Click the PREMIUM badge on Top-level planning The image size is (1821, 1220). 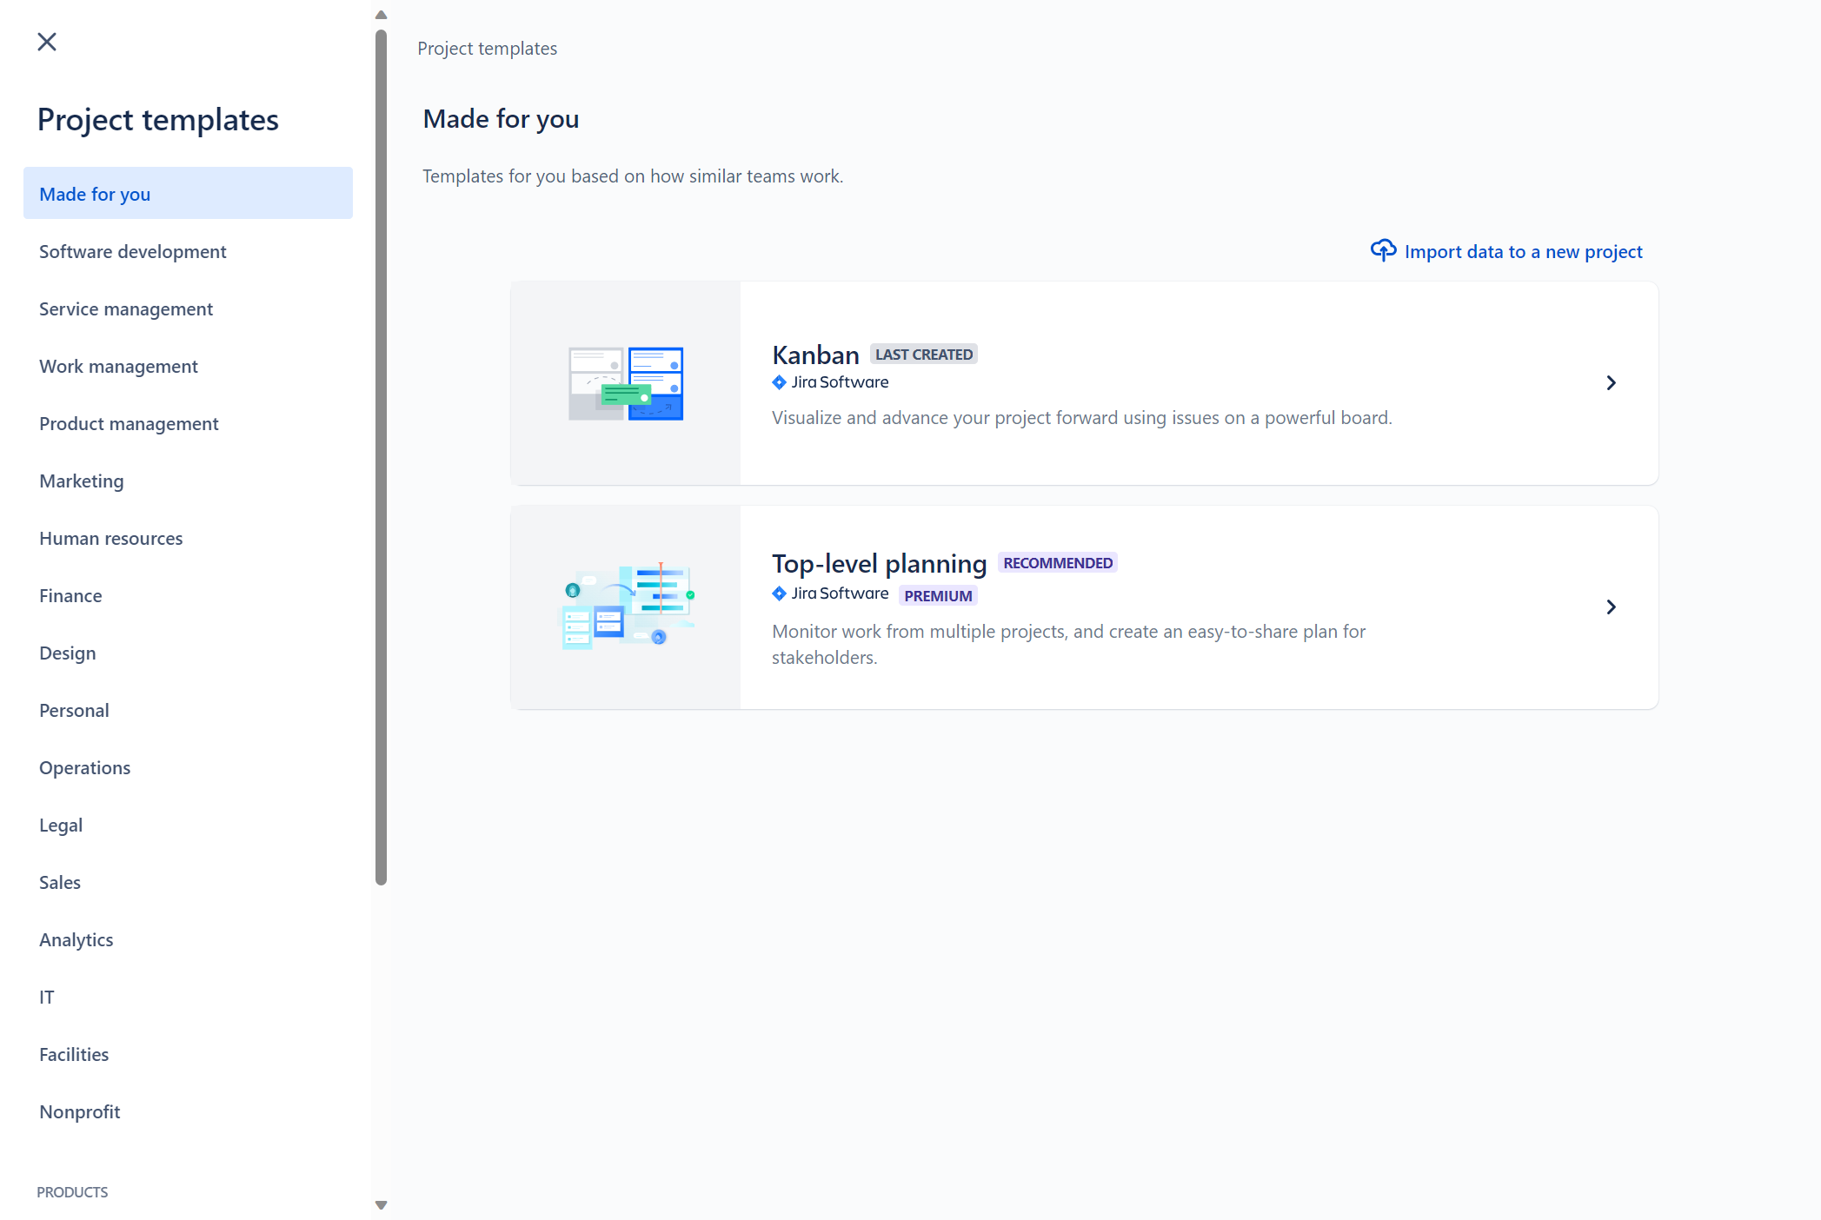click(x=938, y=595)
